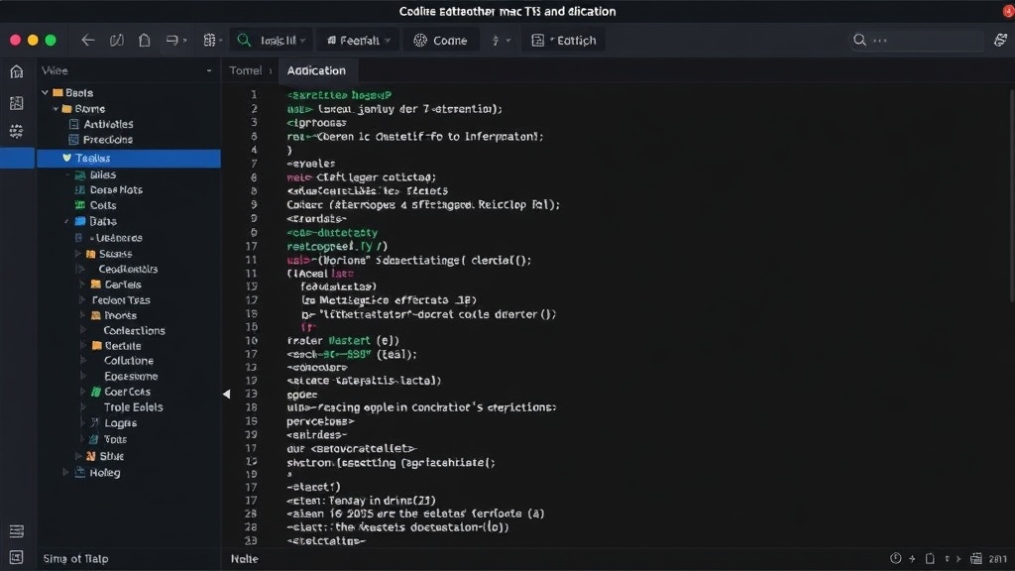Select the Troje Eolels tree item
Viewport: 1015px width, 571px height.
134,407
